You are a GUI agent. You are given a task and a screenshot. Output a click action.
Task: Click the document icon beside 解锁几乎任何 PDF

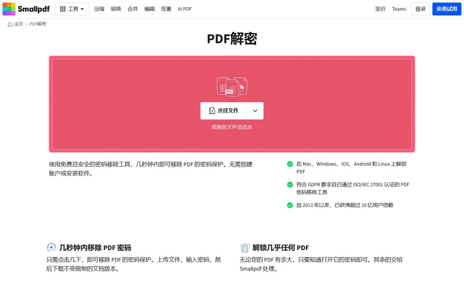coord(245,247)
